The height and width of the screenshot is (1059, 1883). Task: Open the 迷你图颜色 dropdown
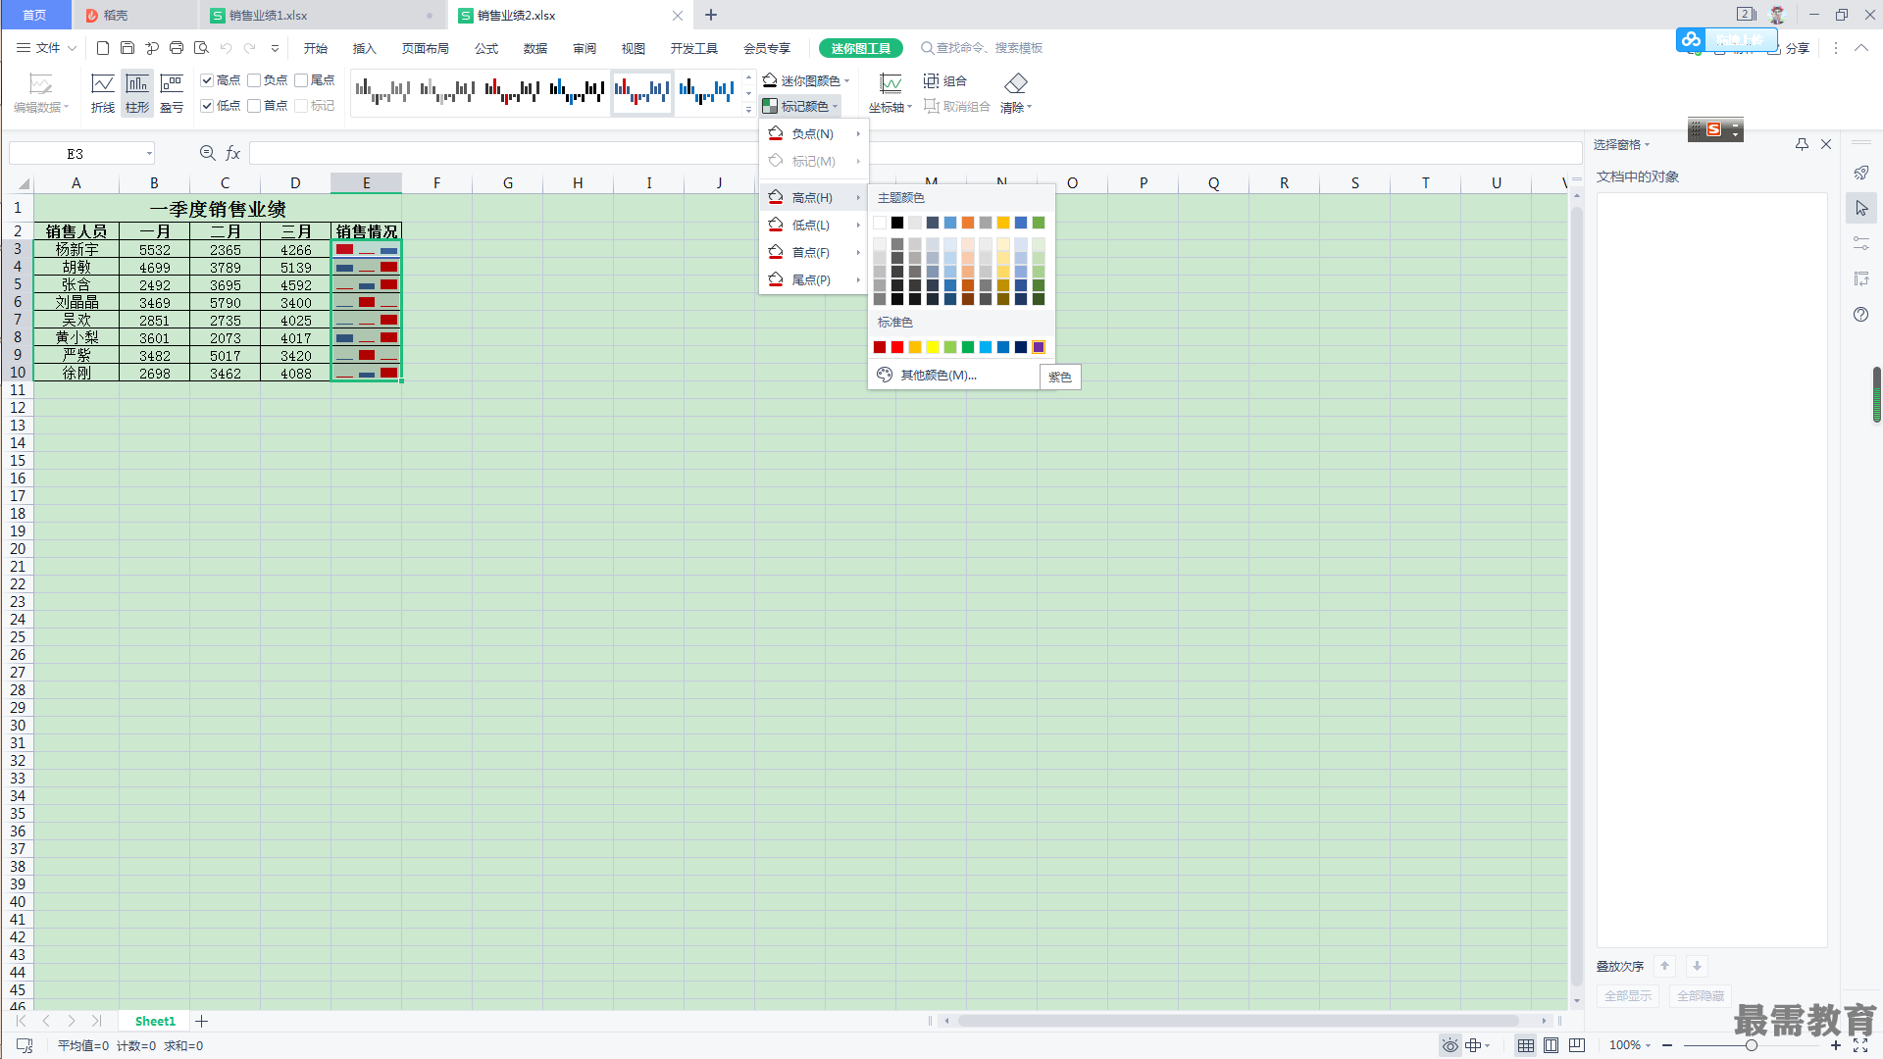[x=806, y=80]
